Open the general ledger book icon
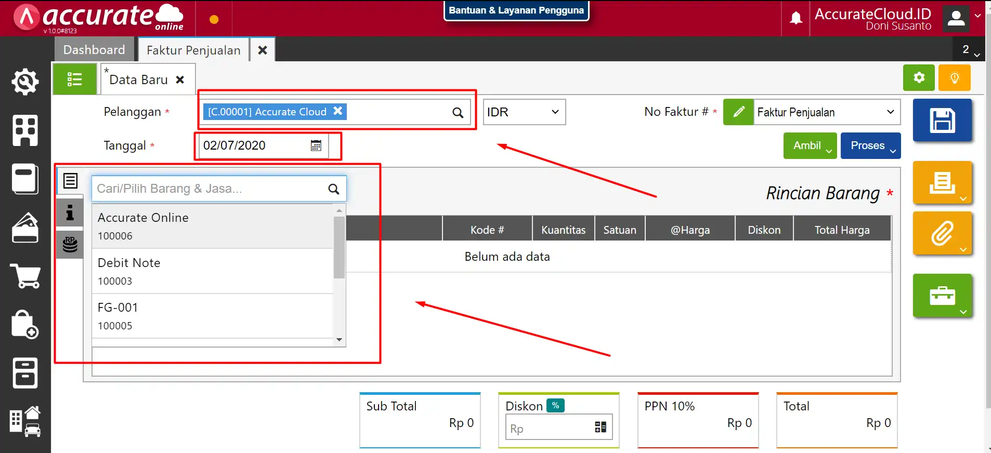The height and width of the screenshot is (453, 991). [x=25, y=179]
